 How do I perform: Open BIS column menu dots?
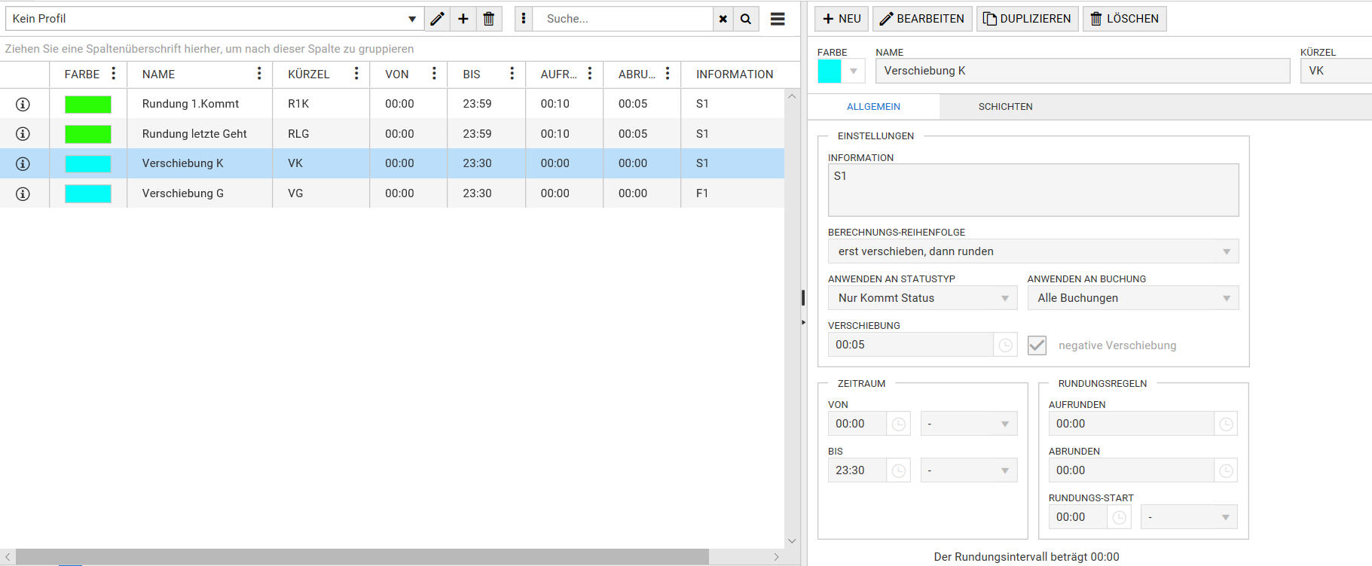(512, 73)
